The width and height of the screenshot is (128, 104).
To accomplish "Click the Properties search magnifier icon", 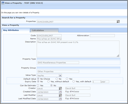I will [118, 22].
